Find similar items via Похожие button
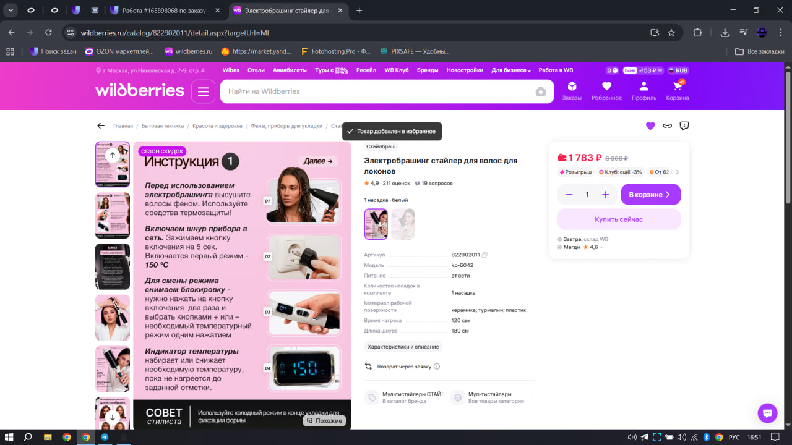This screenshot has width=792, height=445. 325,420
